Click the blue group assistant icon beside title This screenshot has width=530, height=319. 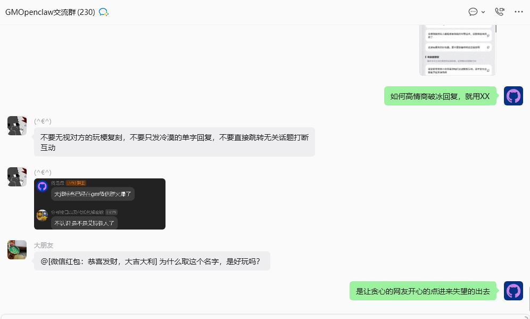103,13
